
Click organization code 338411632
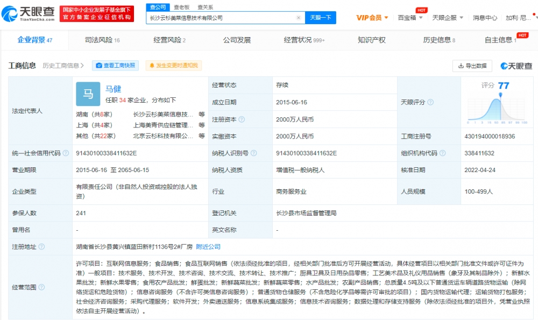click(x=479, y=153)
